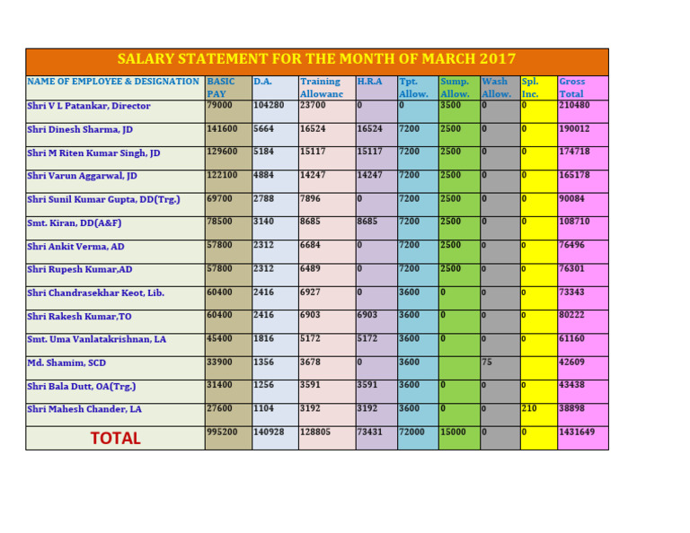This screenshot has height=533, width=690.
Task: Click gross total 210480
Action: 574,105
